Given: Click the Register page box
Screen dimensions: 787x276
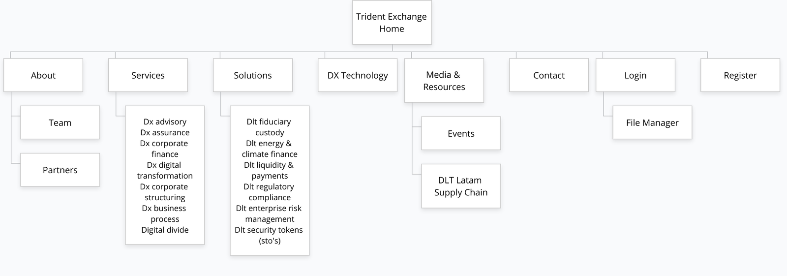Looking at the screenshot, I should pos(740,75).
